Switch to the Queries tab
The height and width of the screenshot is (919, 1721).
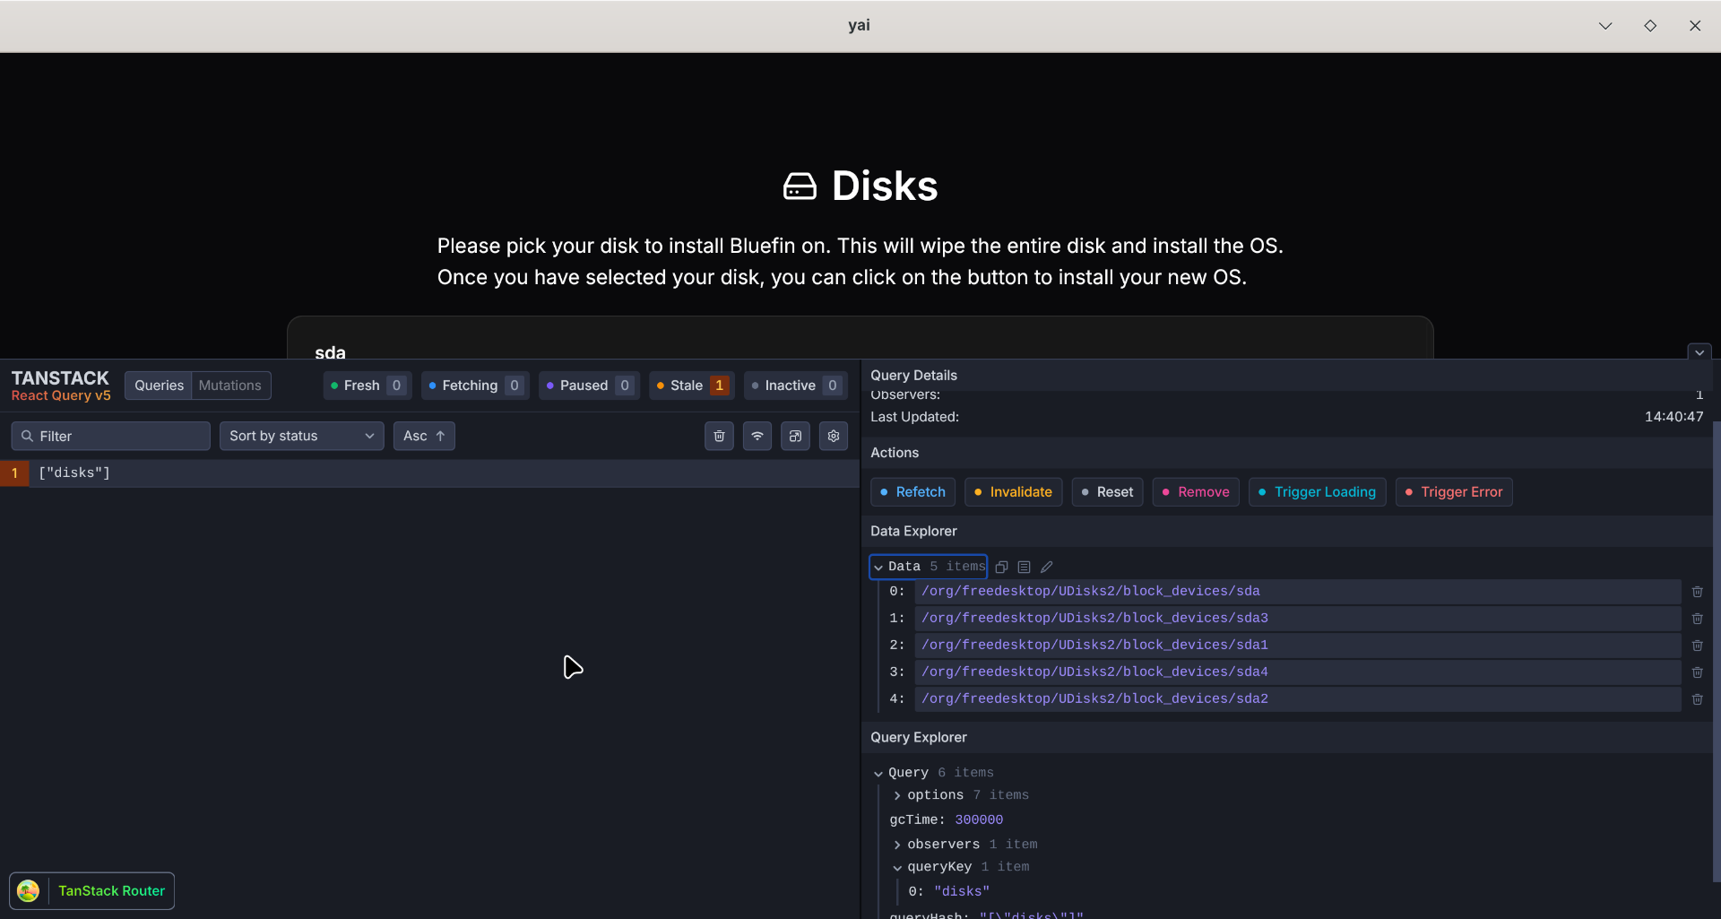(x=159, y=386)
